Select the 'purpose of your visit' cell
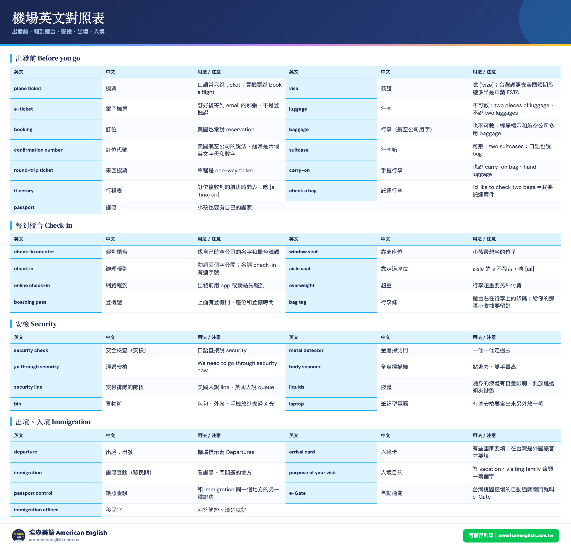Image resolution: width=571 pixels, height=549 pixels. pyautogui.click(x=331, y=473)
